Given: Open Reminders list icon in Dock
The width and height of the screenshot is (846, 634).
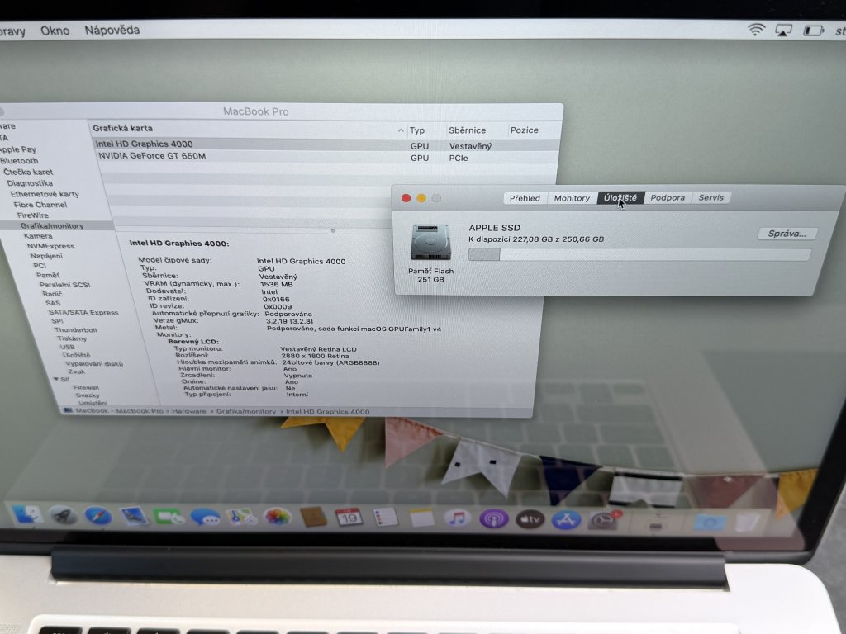Looking at the screenshot, I should tap(385, 518).
